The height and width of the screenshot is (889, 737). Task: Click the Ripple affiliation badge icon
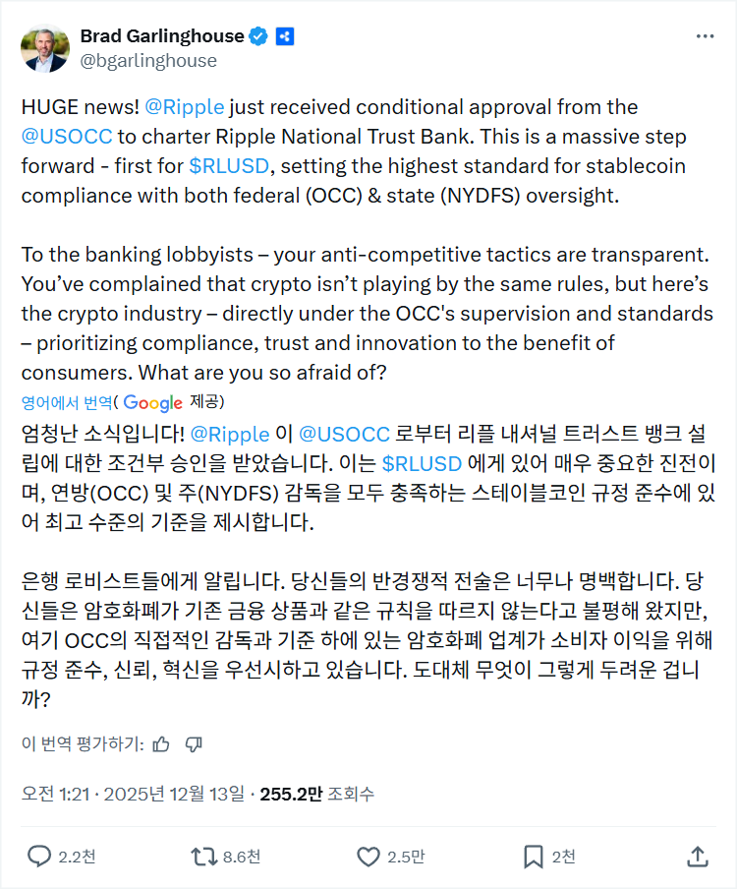coord(285,36)
